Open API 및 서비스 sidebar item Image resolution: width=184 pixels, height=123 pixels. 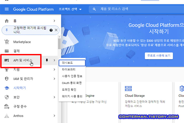23,60
